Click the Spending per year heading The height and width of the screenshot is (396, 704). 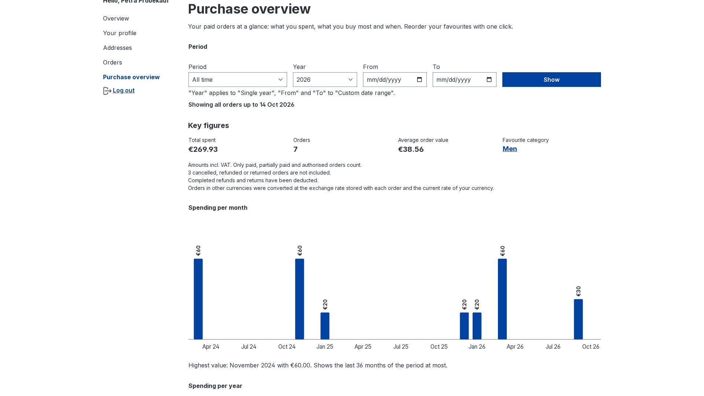[x=215, y=386]
